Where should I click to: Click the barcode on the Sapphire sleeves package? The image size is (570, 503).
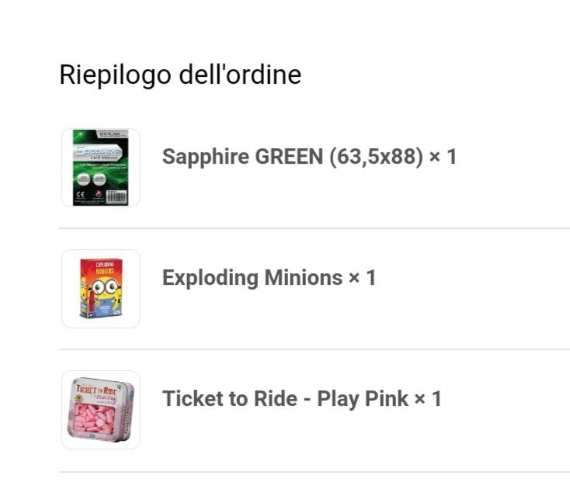click(116, 196)
